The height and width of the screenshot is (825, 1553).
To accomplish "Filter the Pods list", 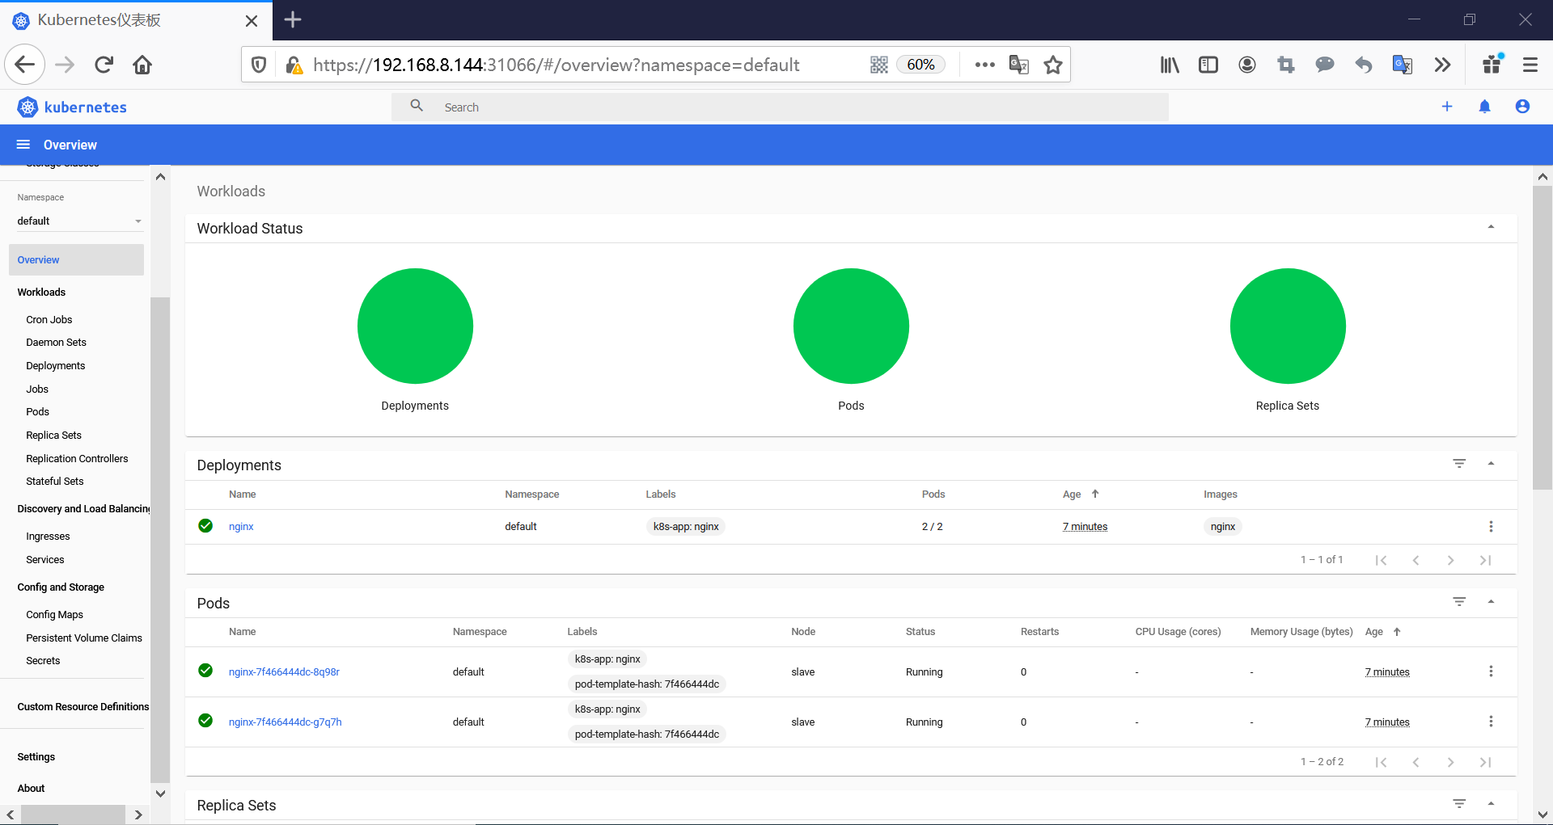I will 1459,602.
